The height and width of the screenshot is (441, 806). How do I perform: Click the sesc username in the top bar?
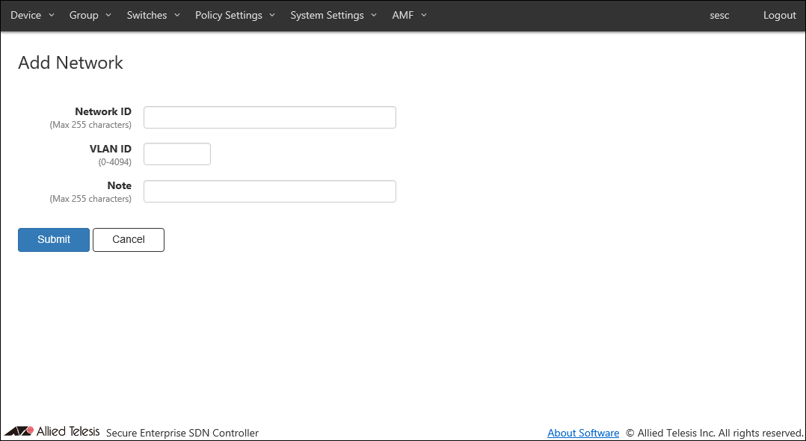(x=719, y=16)
